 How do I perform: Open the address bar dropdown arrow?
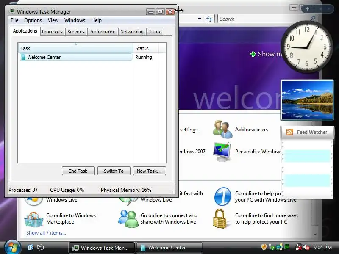(200, 19)
